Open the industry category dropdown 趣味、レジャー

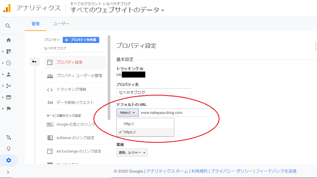pyautogui.click(x=132, y=153)
